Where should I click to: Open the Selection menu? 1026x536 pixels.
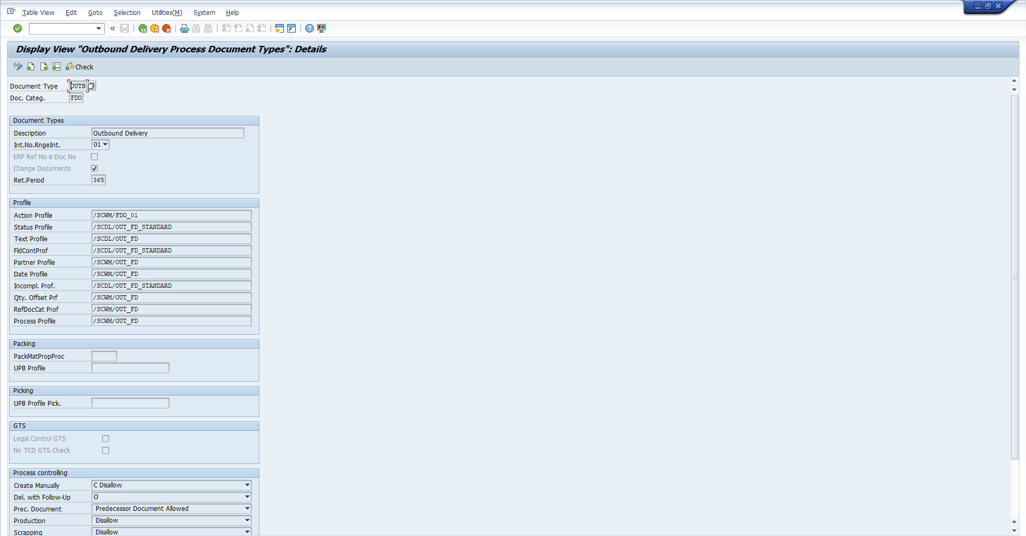point(127,12)
